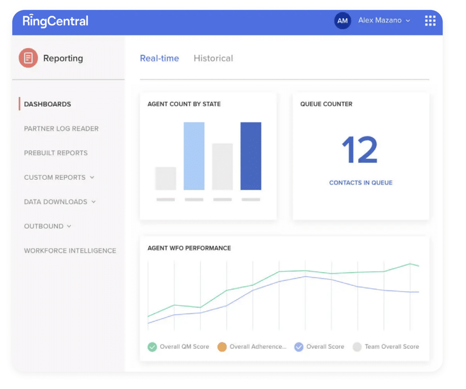Switch to the Historical tab

tap(213, 58)
